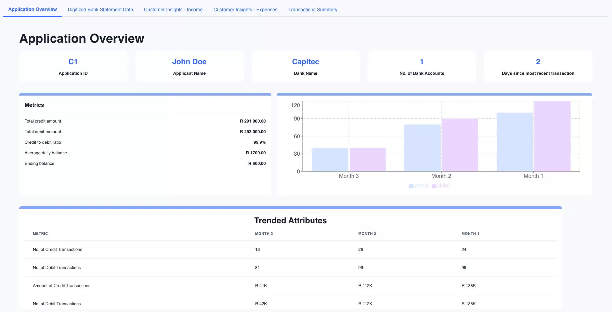612x312 pixels.
Task: Click the R 42K cell
Action: pyautogui.click(x=261, y=304)
